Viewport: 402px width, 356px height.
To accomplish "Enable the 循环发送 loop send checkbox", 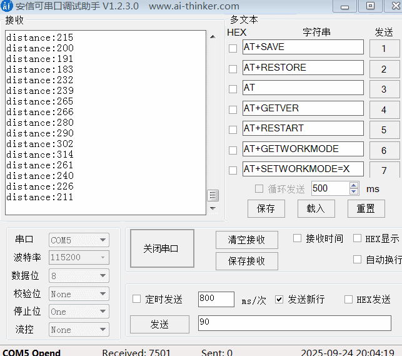I will (x=259, y=189).
